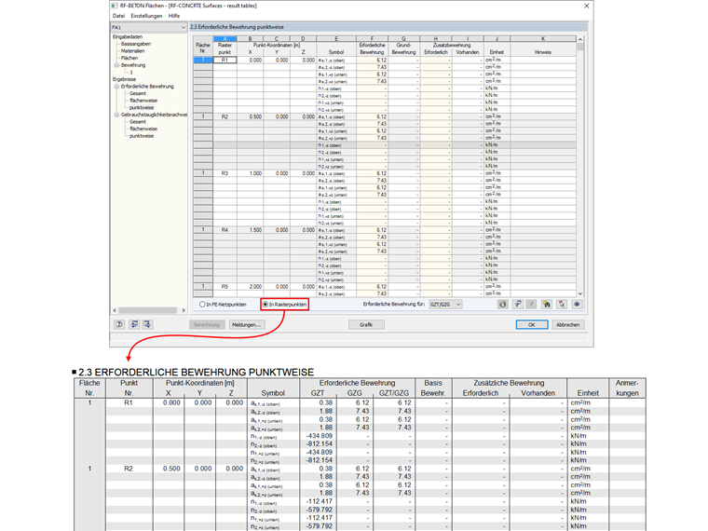Select Basisangaben in the navigator tree

coord(135,44)
